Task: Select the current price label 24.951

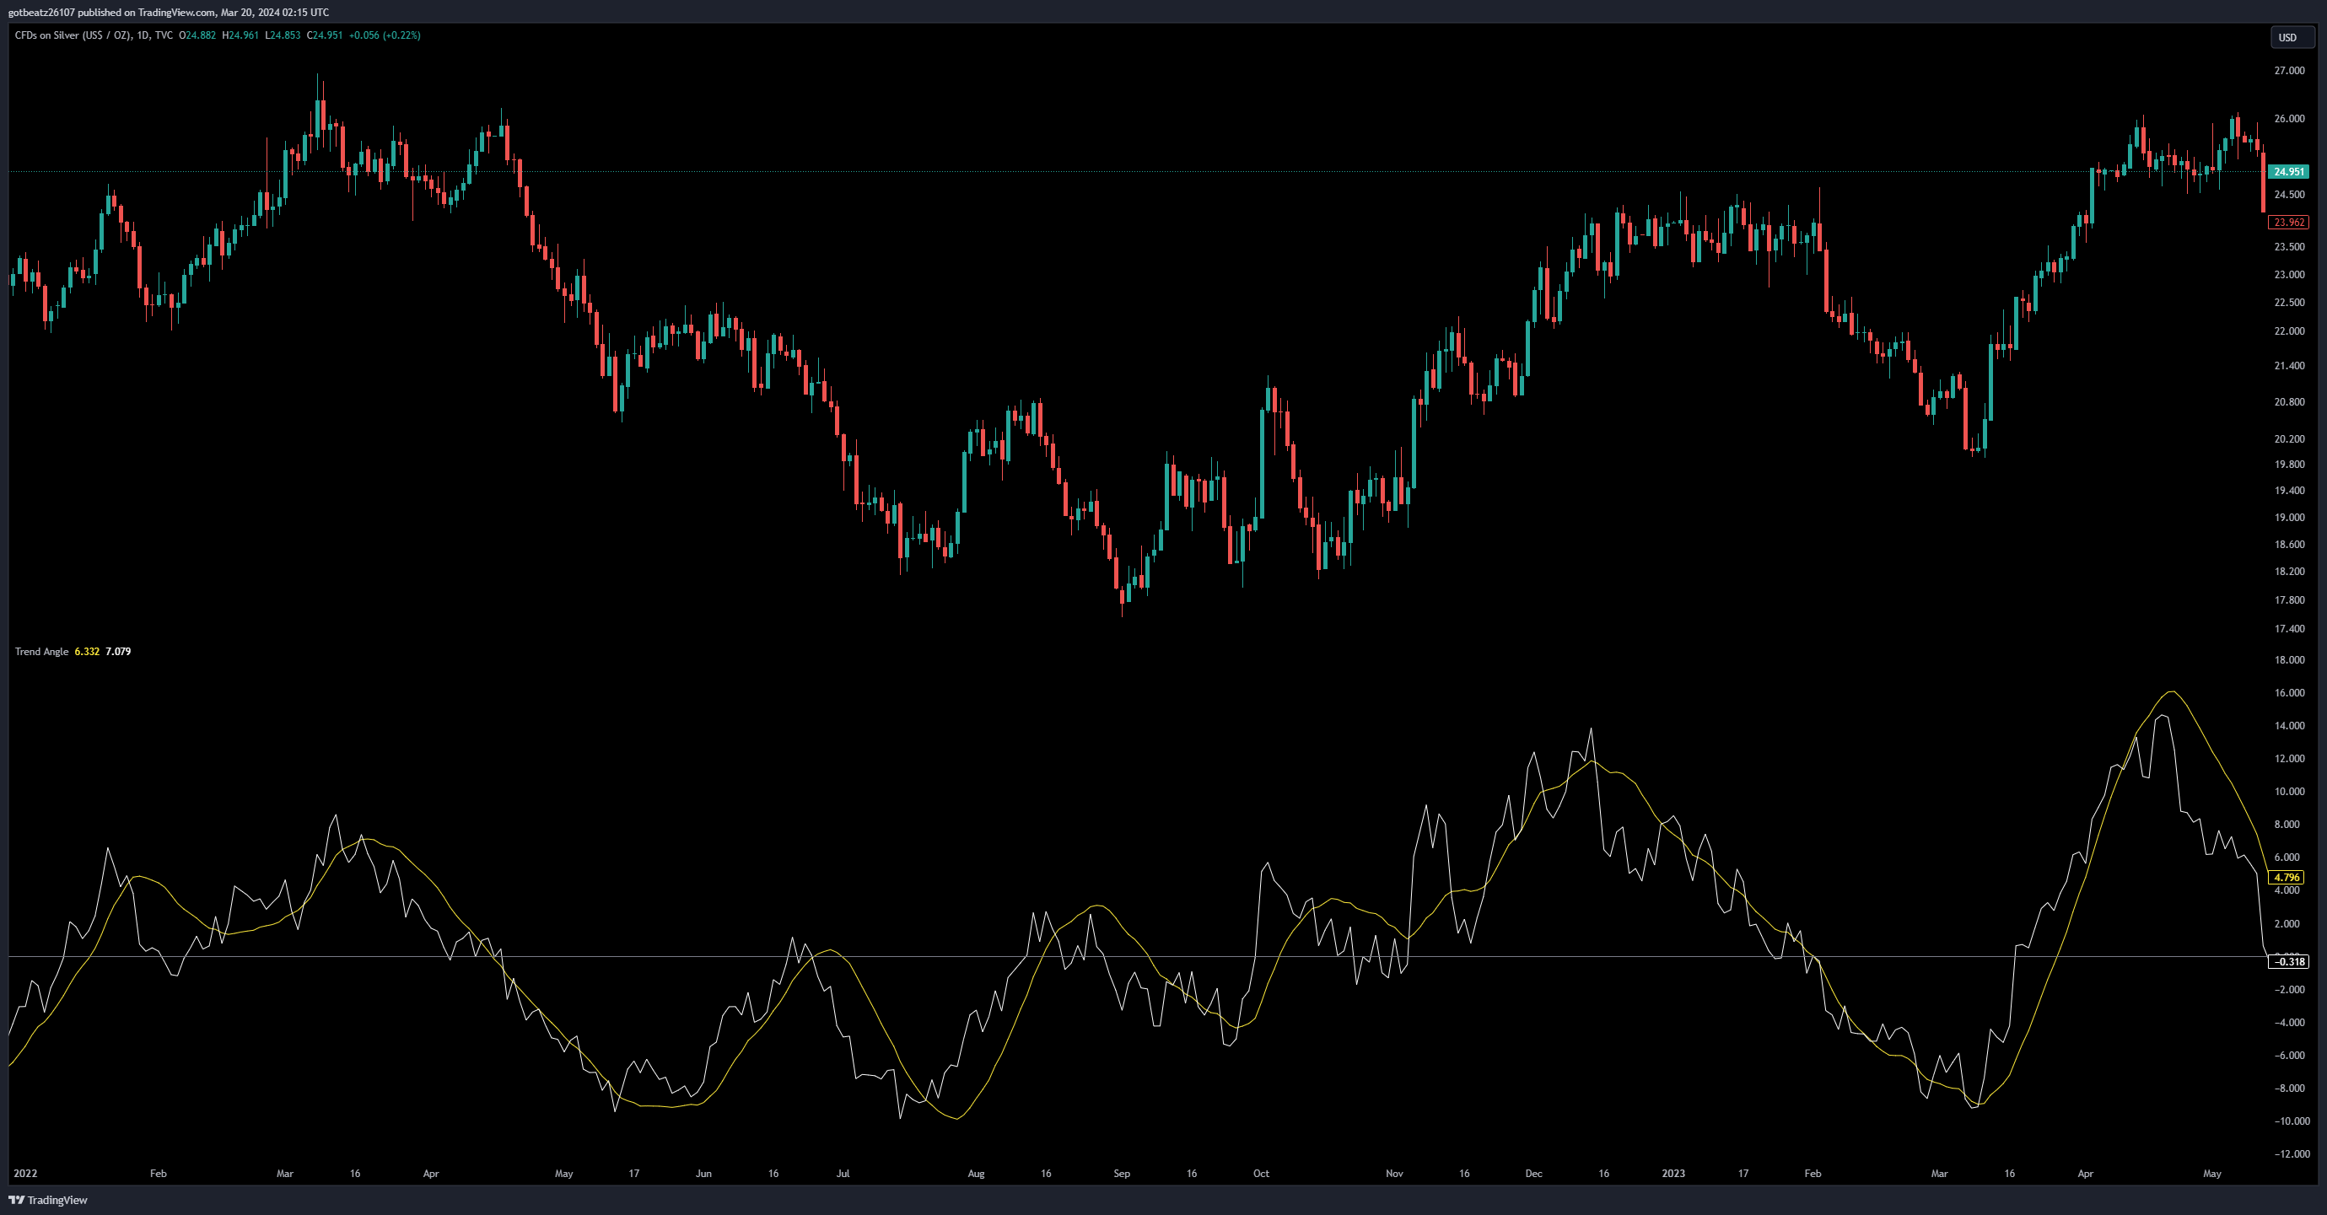Action: pos(2288,172)
